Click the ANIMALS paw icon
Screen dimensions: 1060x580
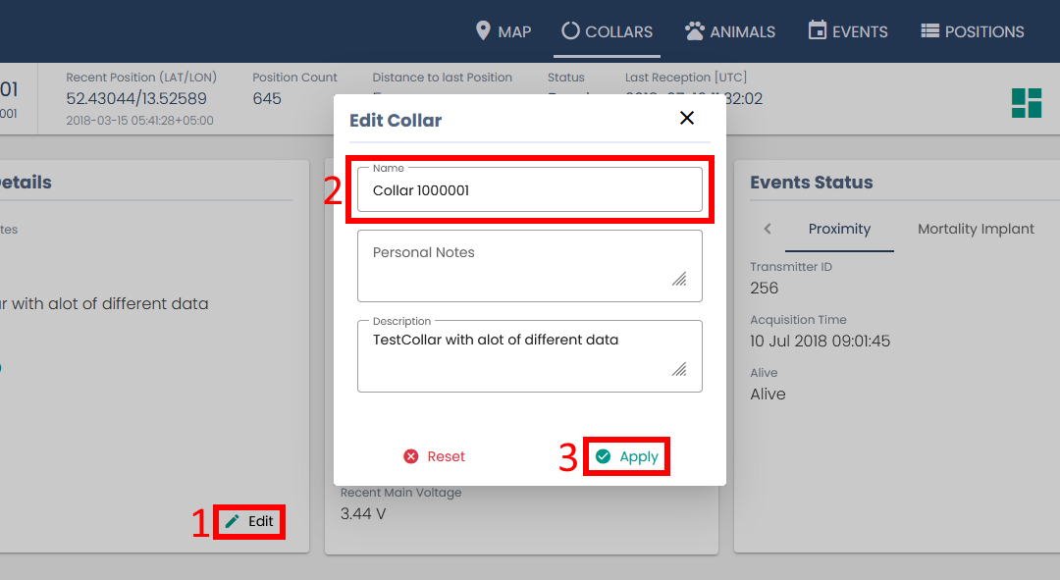(695, 31)
